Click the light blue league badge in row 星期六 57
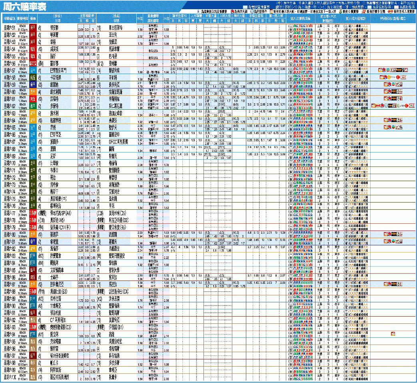 click(x=33, y=70)
